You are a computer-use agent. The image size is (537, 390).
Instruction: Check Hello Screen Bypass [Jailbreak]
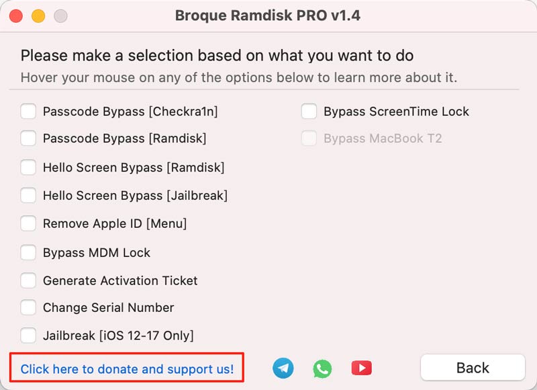point(28,196)
